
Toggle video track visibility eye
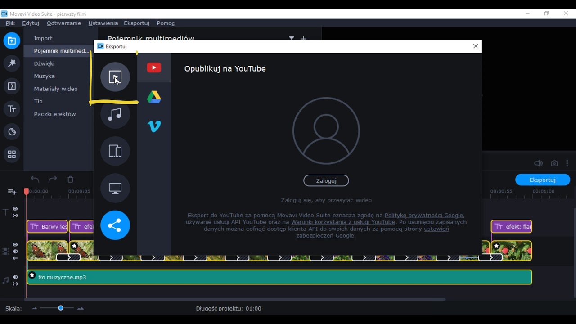coord(15,245)
